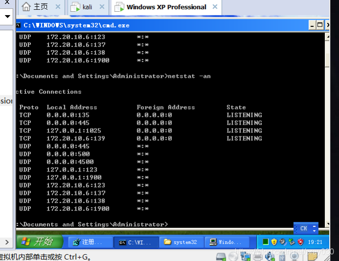Click the Foreign Address column header
This screenshot has height=261, width=339.
tap(166, 107)
